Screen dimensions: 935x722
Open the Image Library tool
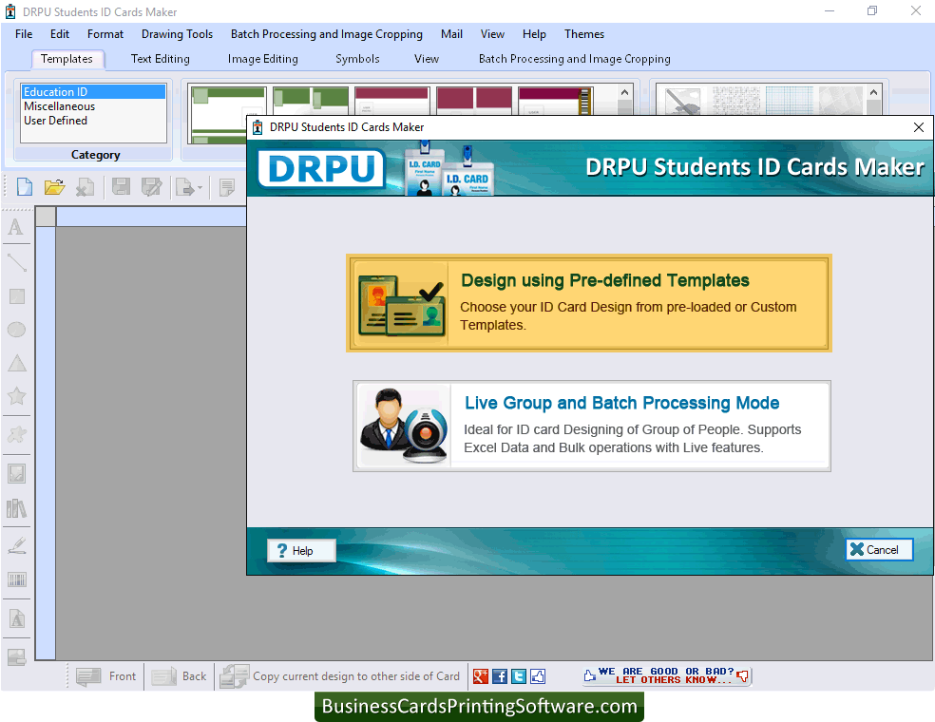(16, 508)
